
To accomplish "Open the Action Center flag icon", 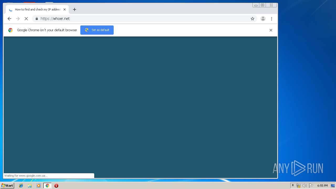I will point(311,186).
